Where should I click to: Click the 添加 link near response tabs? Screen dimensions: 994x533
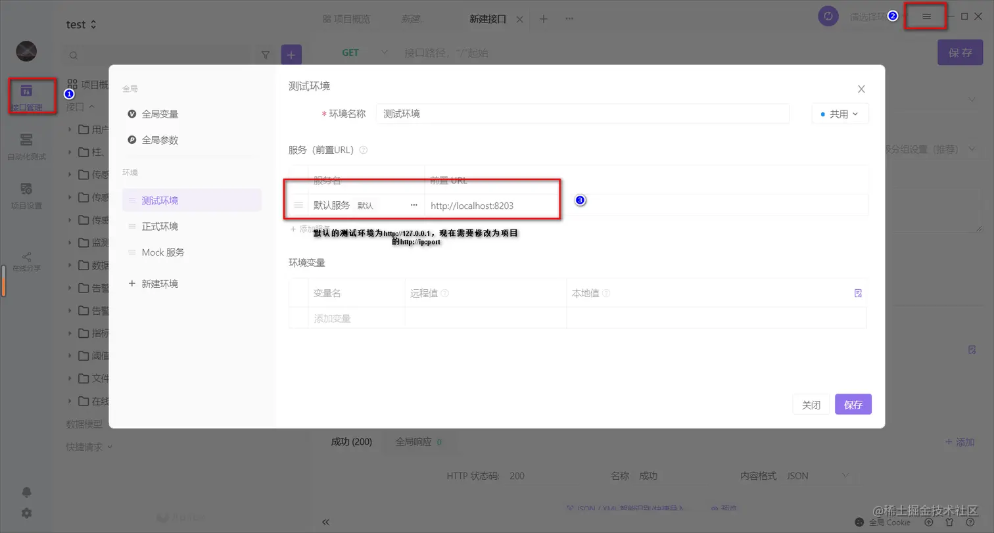coord(960,443)
